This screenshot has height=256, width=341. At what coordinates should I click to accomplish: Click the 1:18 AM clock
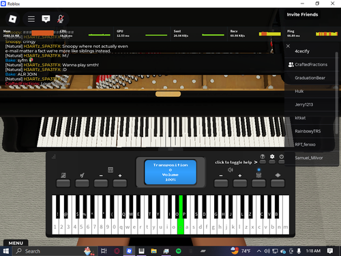point(313,251)
